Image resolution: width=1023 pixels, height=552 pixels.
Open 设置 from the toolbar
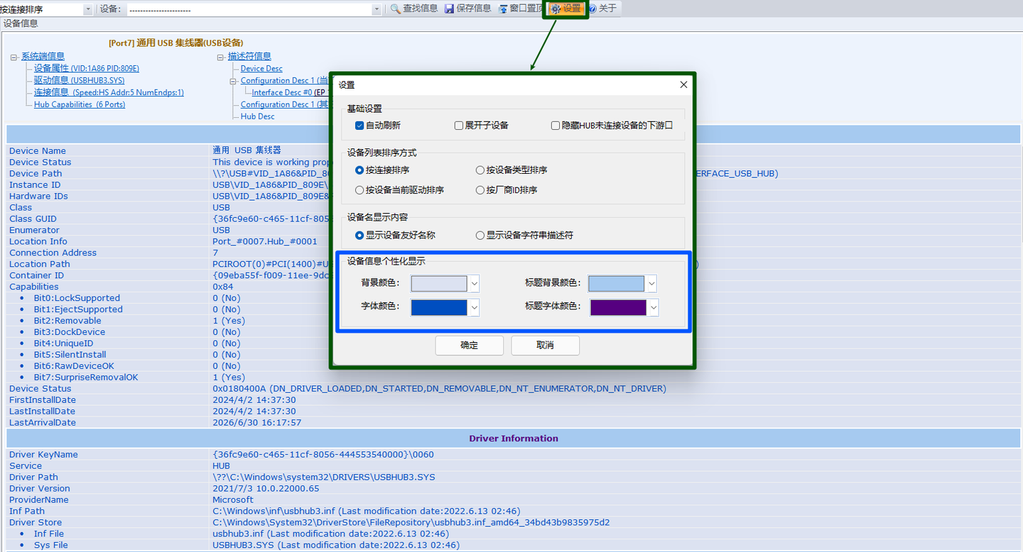[566, 9]
